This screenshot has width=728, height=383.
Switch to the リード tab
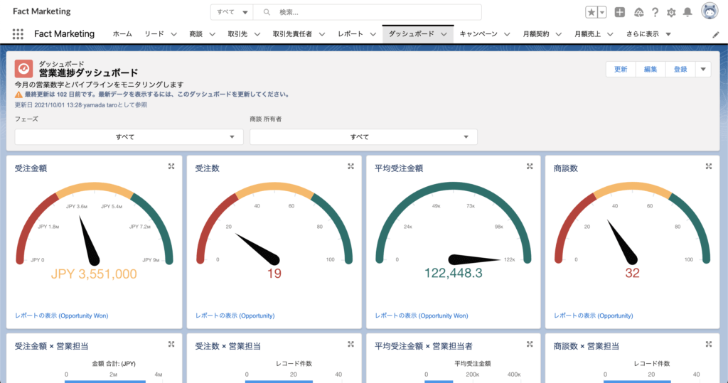[x=154, y=34]
